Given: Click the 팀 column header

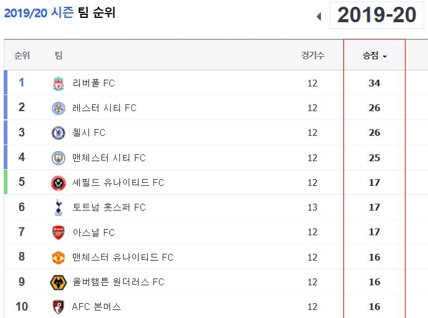Looking at the screenshot, I should [x=59, y=56].
